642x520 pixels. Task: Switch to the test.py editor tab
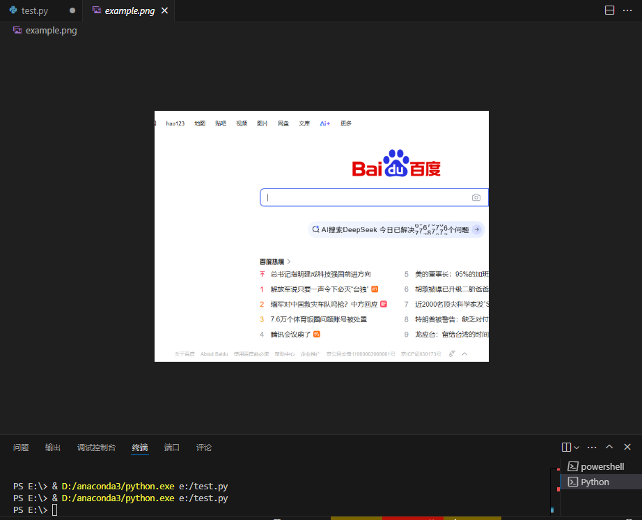tap(42, 10)
